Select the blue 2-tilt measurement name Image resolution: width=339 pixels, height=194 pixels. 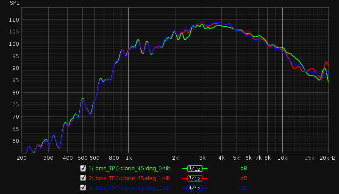(129, 188)
